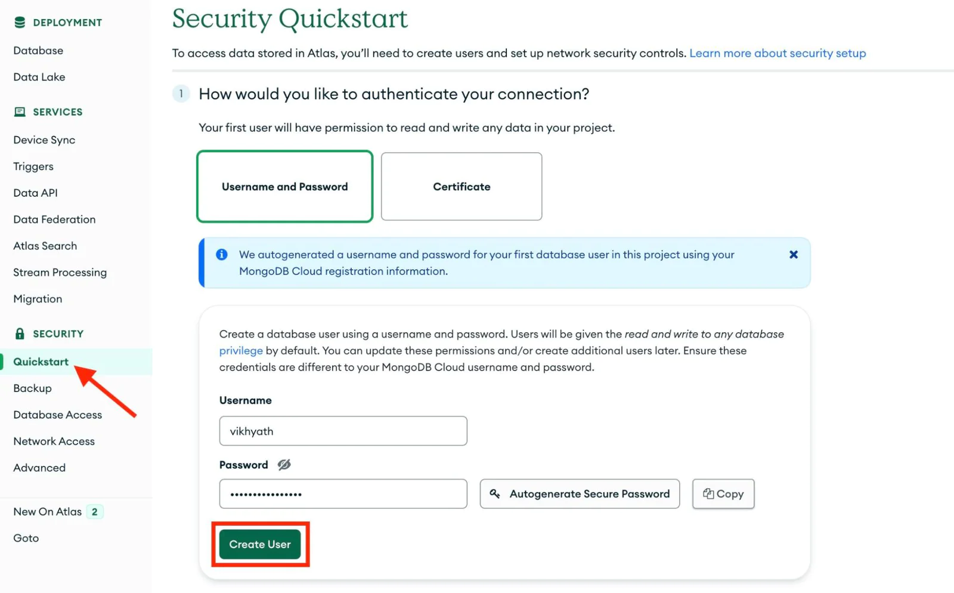Dismiss the autogenerated credentials banner

click(x=794, y=255)
